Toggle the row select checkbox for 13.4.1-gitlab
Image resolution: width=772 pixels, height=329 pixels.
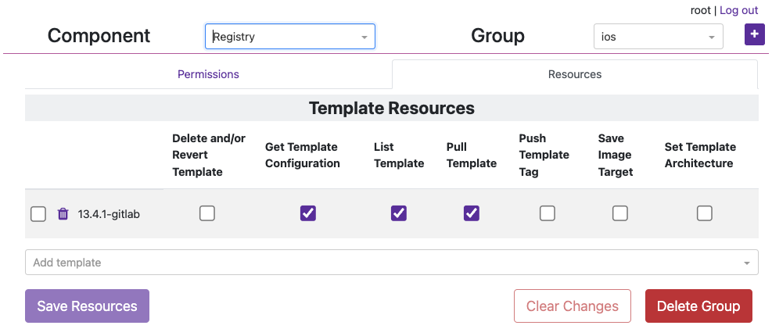38,213
